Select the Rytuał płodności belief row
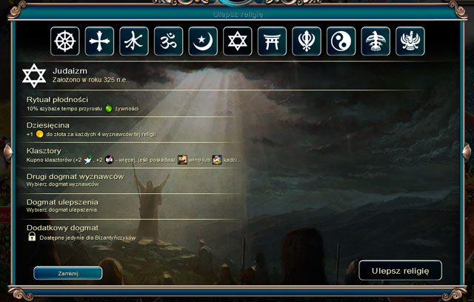The height and width of the screenshot is (302, 474). (x=132, y=104)
